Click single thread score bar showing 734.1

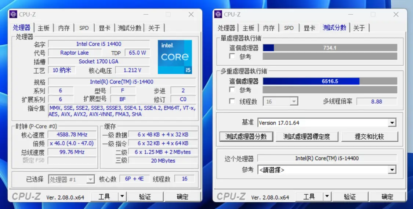pos(330,48)
